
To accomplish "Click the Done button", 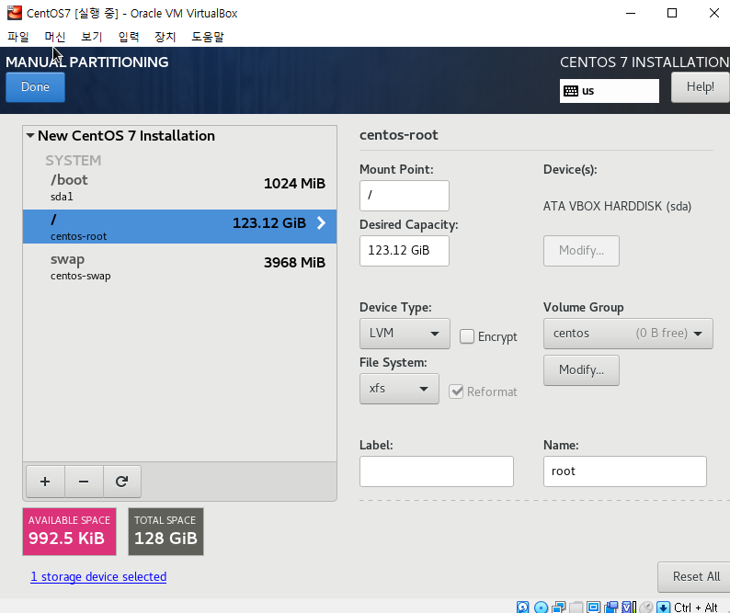I will click(x=35, y=87).
